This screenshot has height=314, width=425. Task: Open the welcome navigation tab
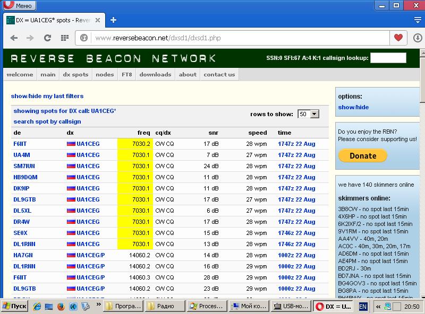pyautogui.click(x=20, y=74)
